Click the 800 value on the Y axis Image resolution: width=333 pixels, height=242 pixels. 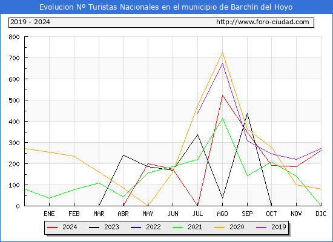click(x=15, y=37)
